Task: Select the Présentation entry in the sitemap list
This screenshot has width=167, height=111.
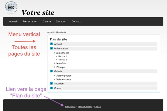Action: [105, 49]
